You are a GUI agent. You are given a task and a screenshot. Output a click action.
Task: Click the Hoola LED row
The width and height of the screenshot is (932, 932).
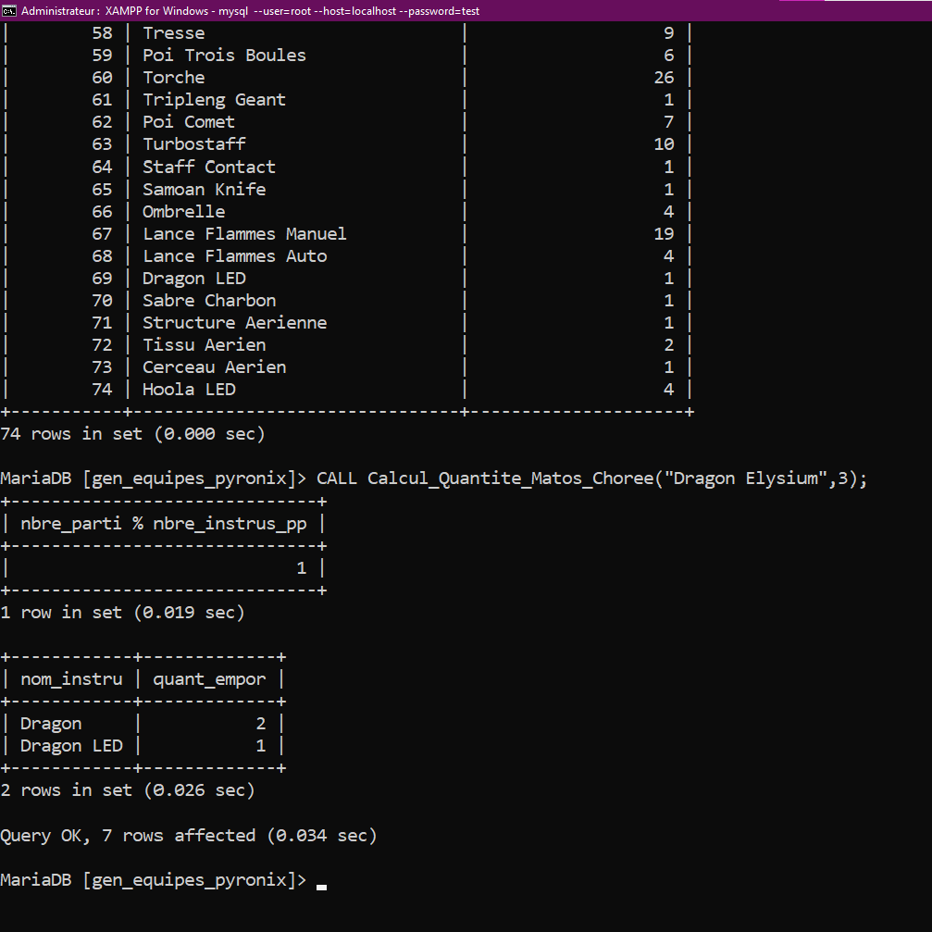pos(189,390)
